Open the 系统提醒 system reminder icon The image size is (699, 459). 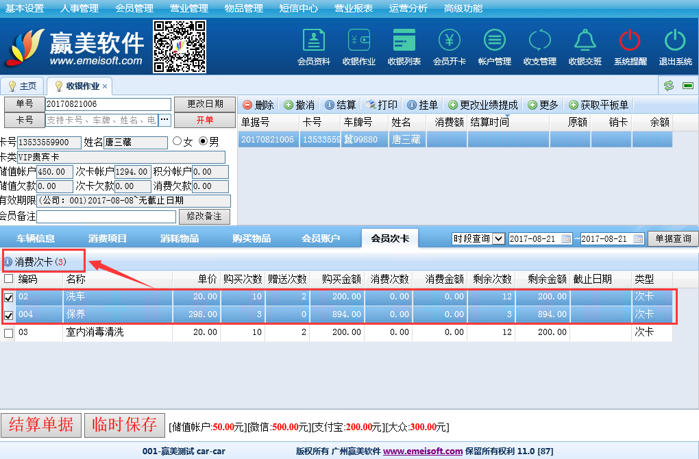(x=630, y=47)
